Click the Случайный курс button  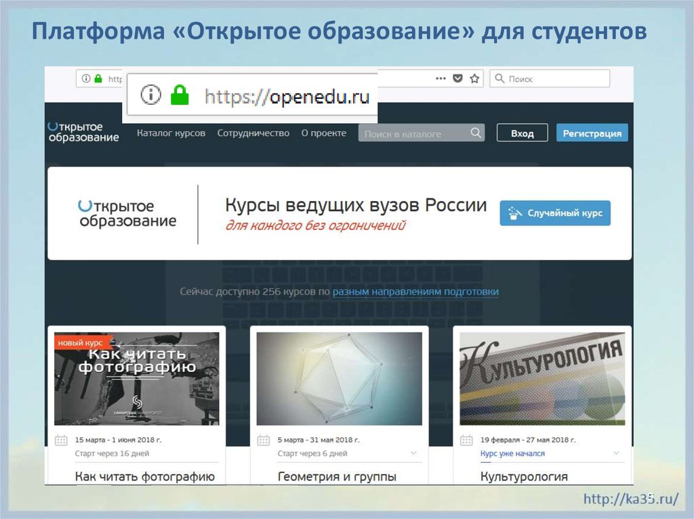[x=555, y=213]
